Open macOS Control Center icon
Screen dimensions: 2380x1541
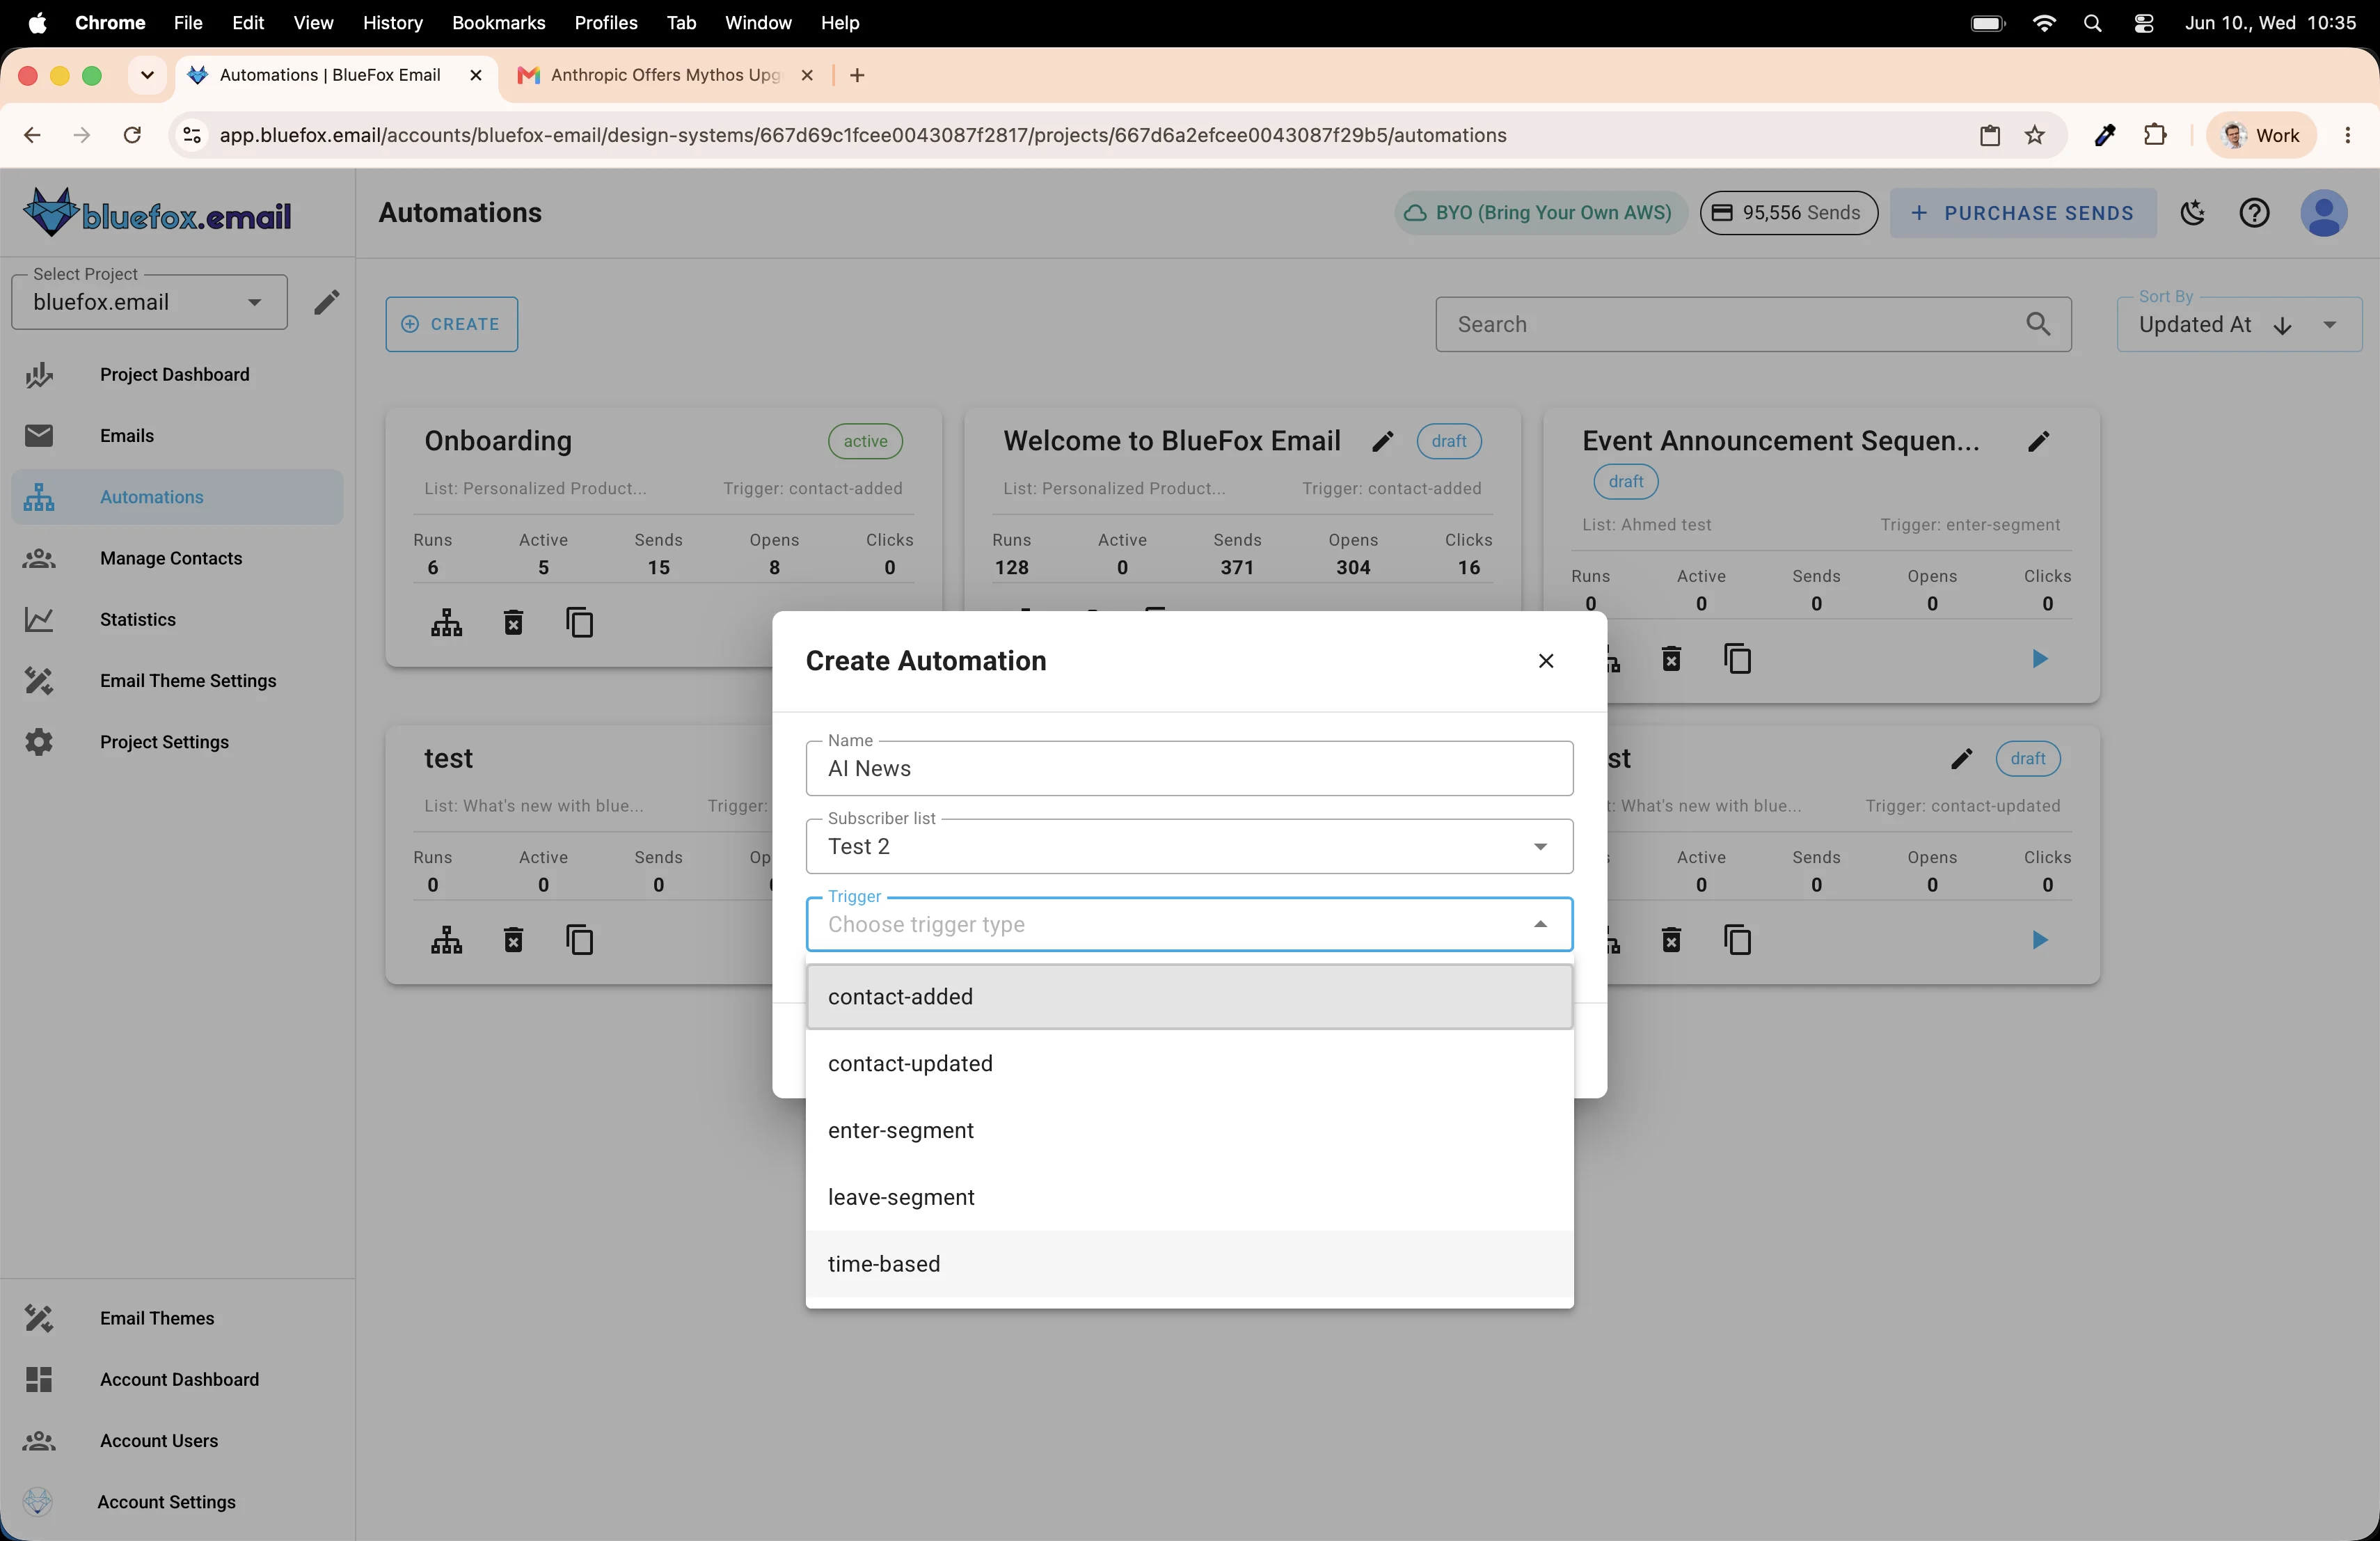pos(2143,22)
